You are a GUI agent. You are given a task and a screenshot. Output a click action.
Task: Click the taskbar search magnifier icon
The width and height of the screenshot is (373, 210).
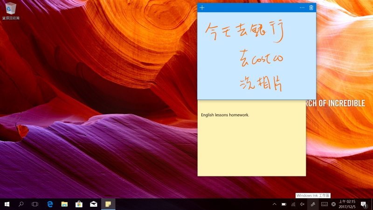coord(21,204)
